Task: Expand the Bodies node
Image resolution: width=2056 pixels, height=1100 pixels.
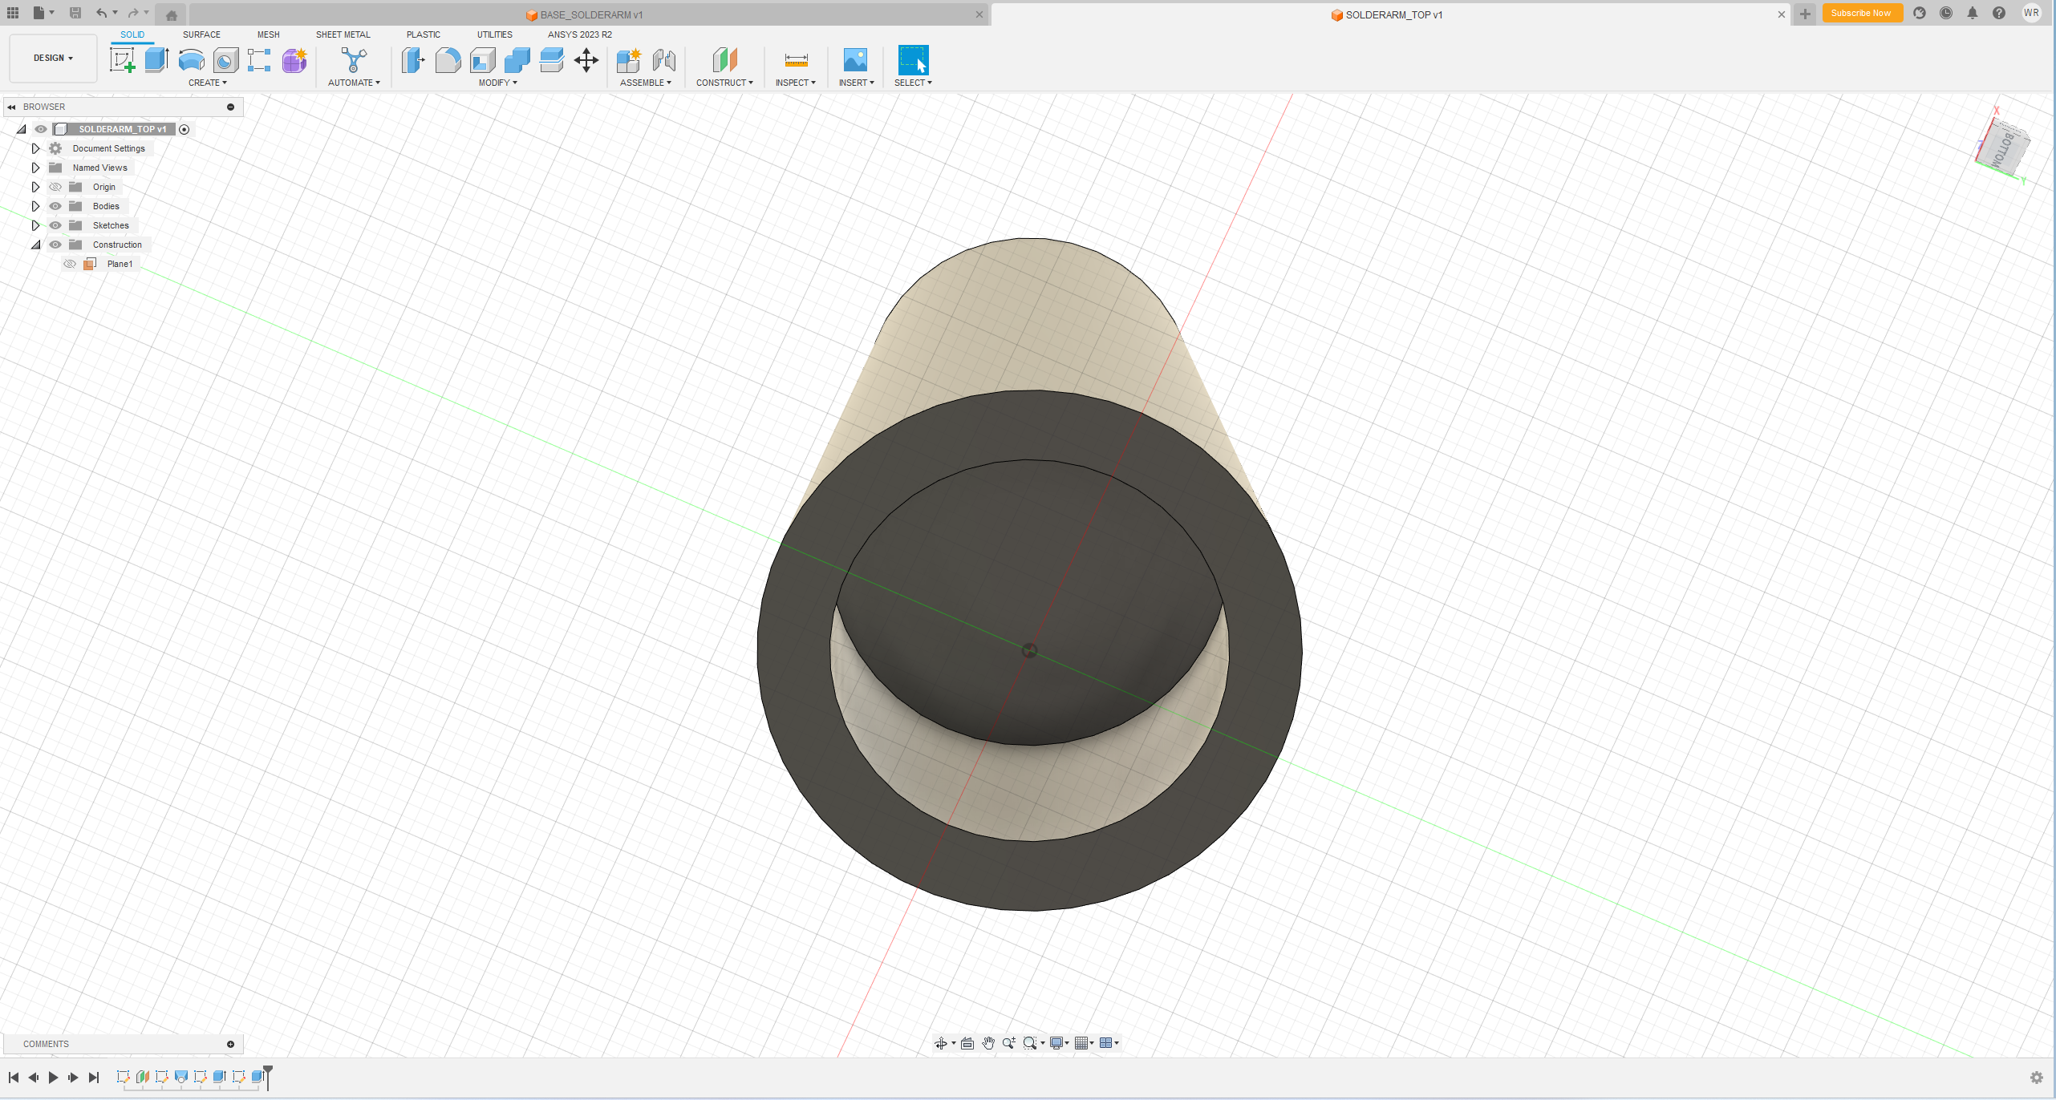Action: (35, 206)
